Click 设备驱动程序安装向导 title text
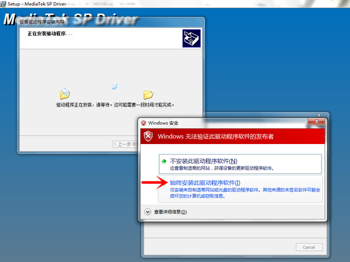 [42, 22]
